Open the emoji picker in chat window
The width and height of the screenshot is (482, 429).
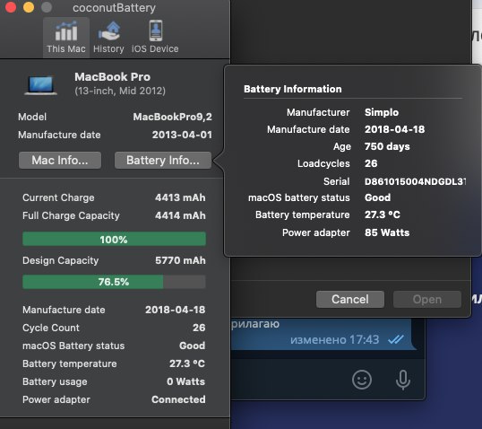[x=362, y=380]
